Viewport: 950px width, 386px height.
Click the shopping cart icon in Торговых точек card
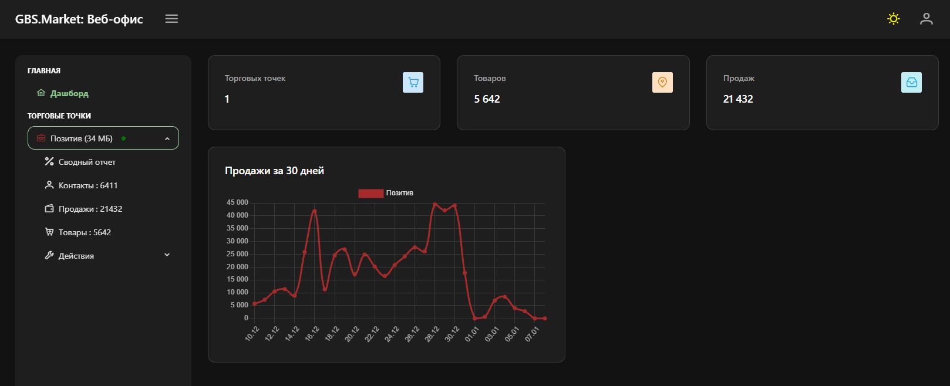(x=413, y=83)
